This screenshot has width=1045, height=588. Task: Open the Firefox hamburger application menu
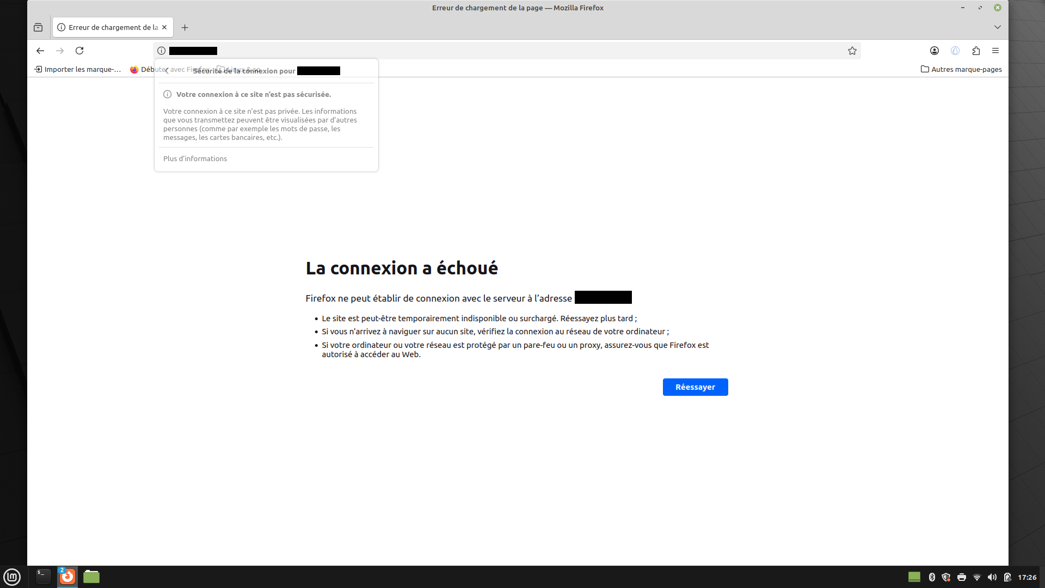[x=995, y=51]
